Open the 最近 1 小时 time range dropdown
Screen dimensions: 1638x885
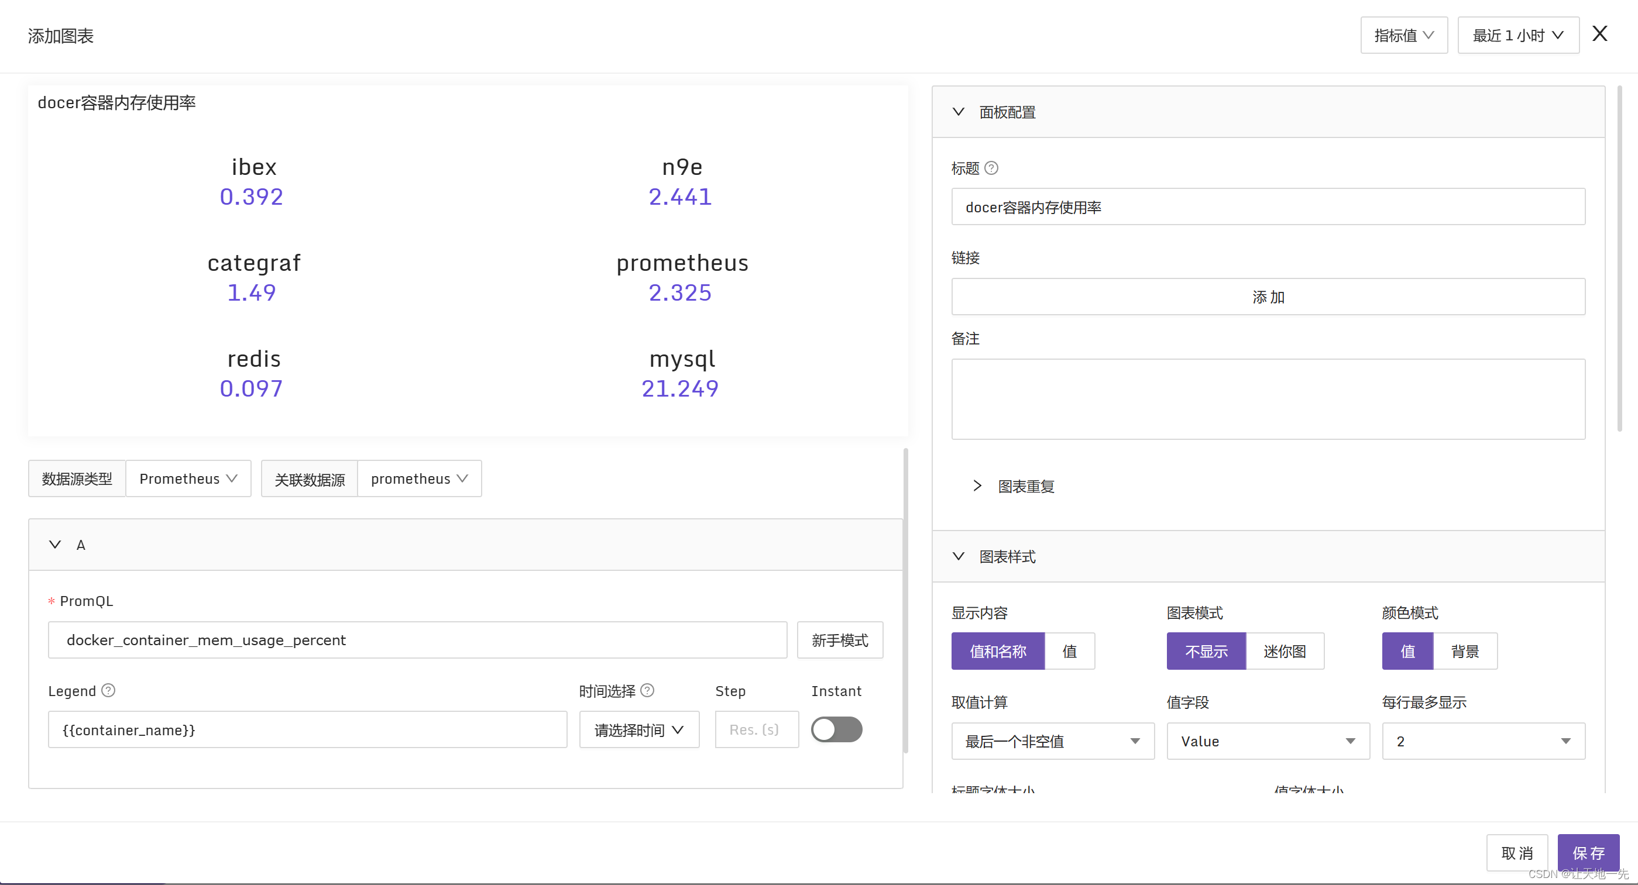point(1518,36)
